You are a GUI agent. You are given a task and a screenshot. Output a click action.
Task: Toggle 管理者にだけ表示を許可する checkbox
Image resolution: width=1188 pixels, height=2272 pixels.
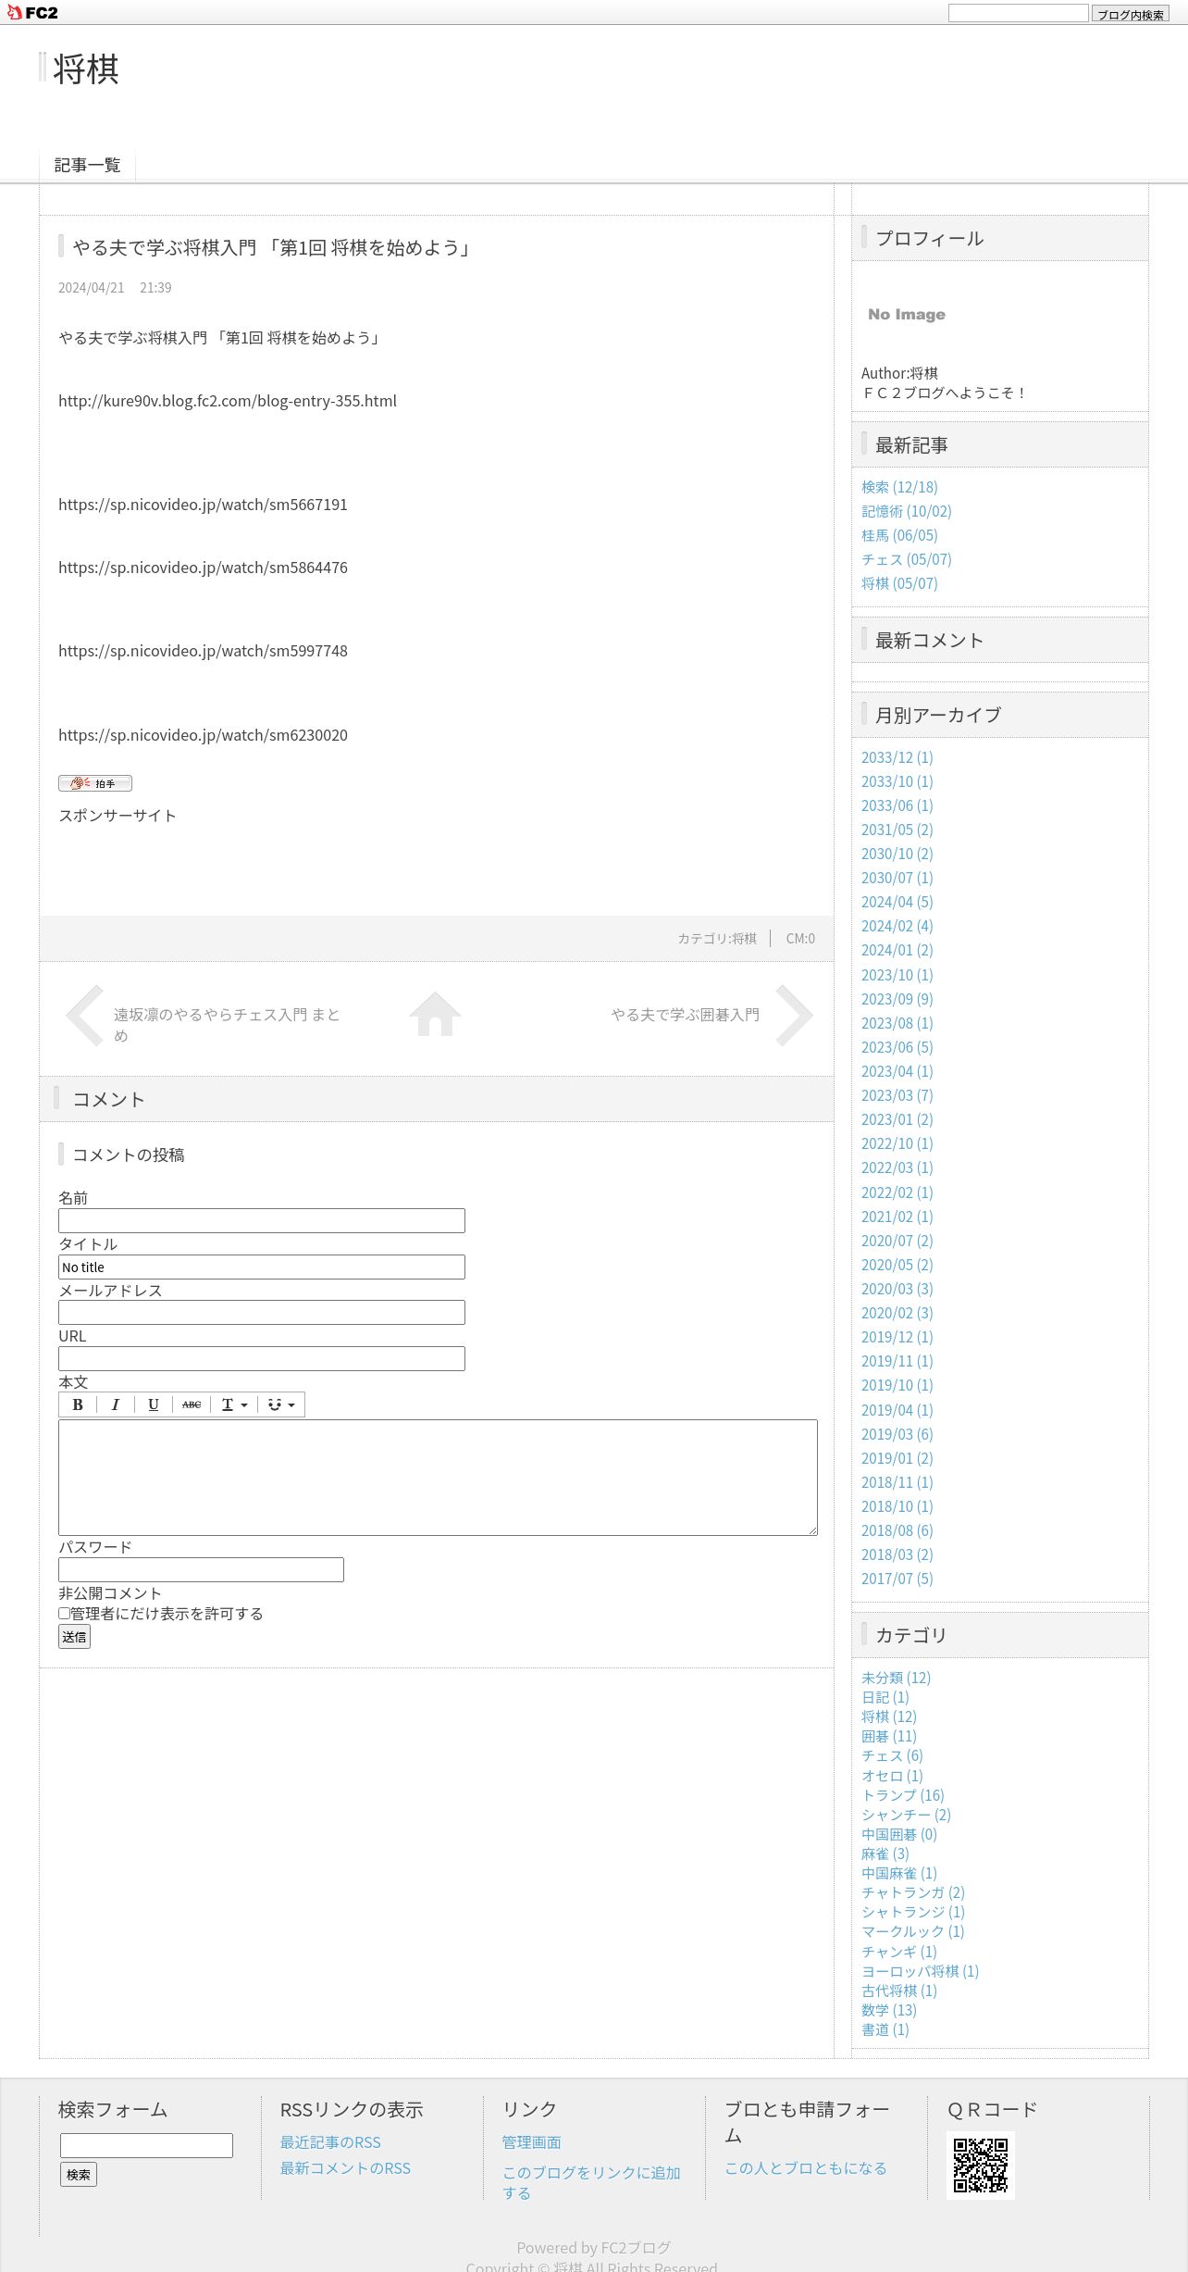(65, 1614)
